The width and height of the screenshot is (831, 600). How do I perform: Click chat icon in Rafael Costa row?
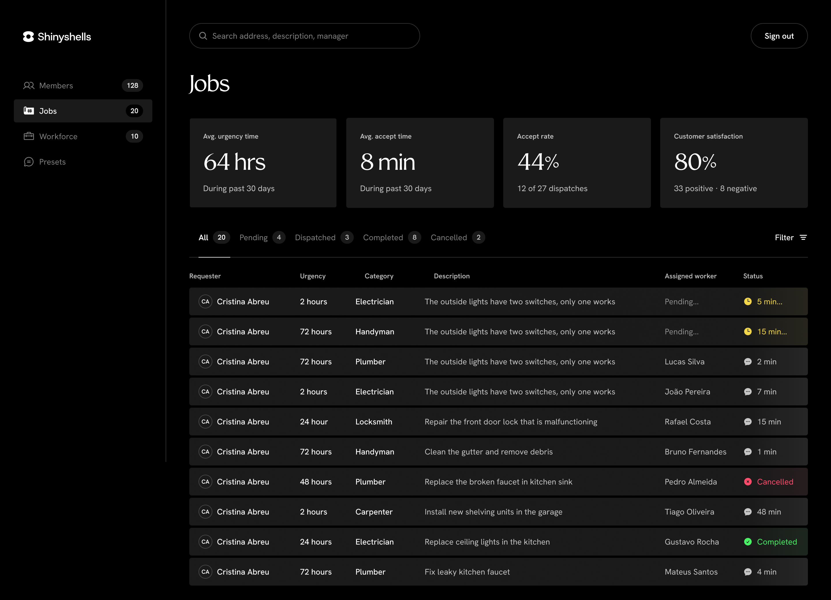coord(748,422)
